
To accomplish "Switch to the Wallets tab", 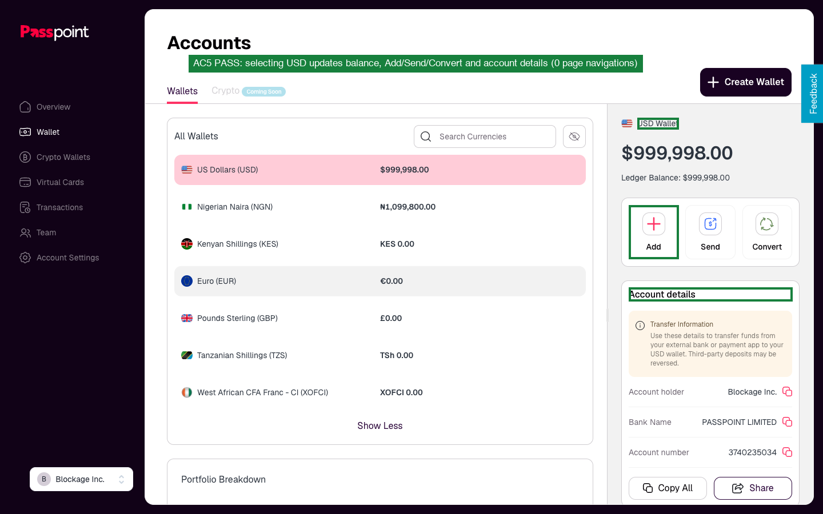I will click(182, 91).
